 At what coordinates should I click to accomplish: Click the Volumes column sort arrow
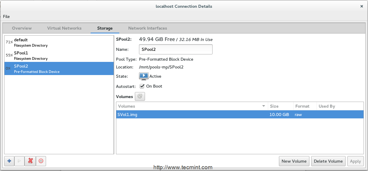coord(264,106)
